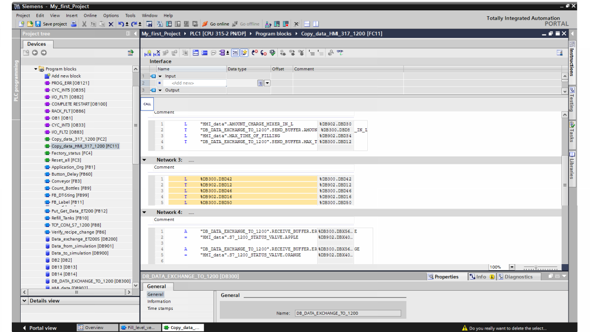
Task: Adjust the editor zoom slider
Action: tap(535, 267)
